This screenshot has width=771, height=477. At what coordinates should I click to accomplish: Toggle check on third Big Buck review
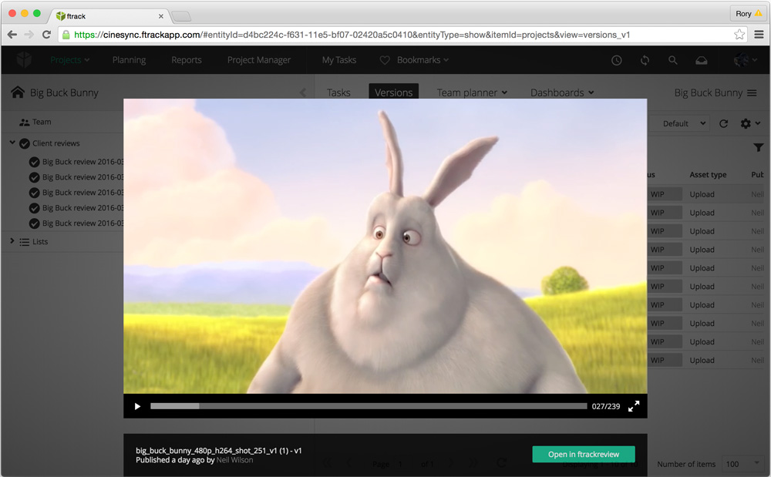35,193
